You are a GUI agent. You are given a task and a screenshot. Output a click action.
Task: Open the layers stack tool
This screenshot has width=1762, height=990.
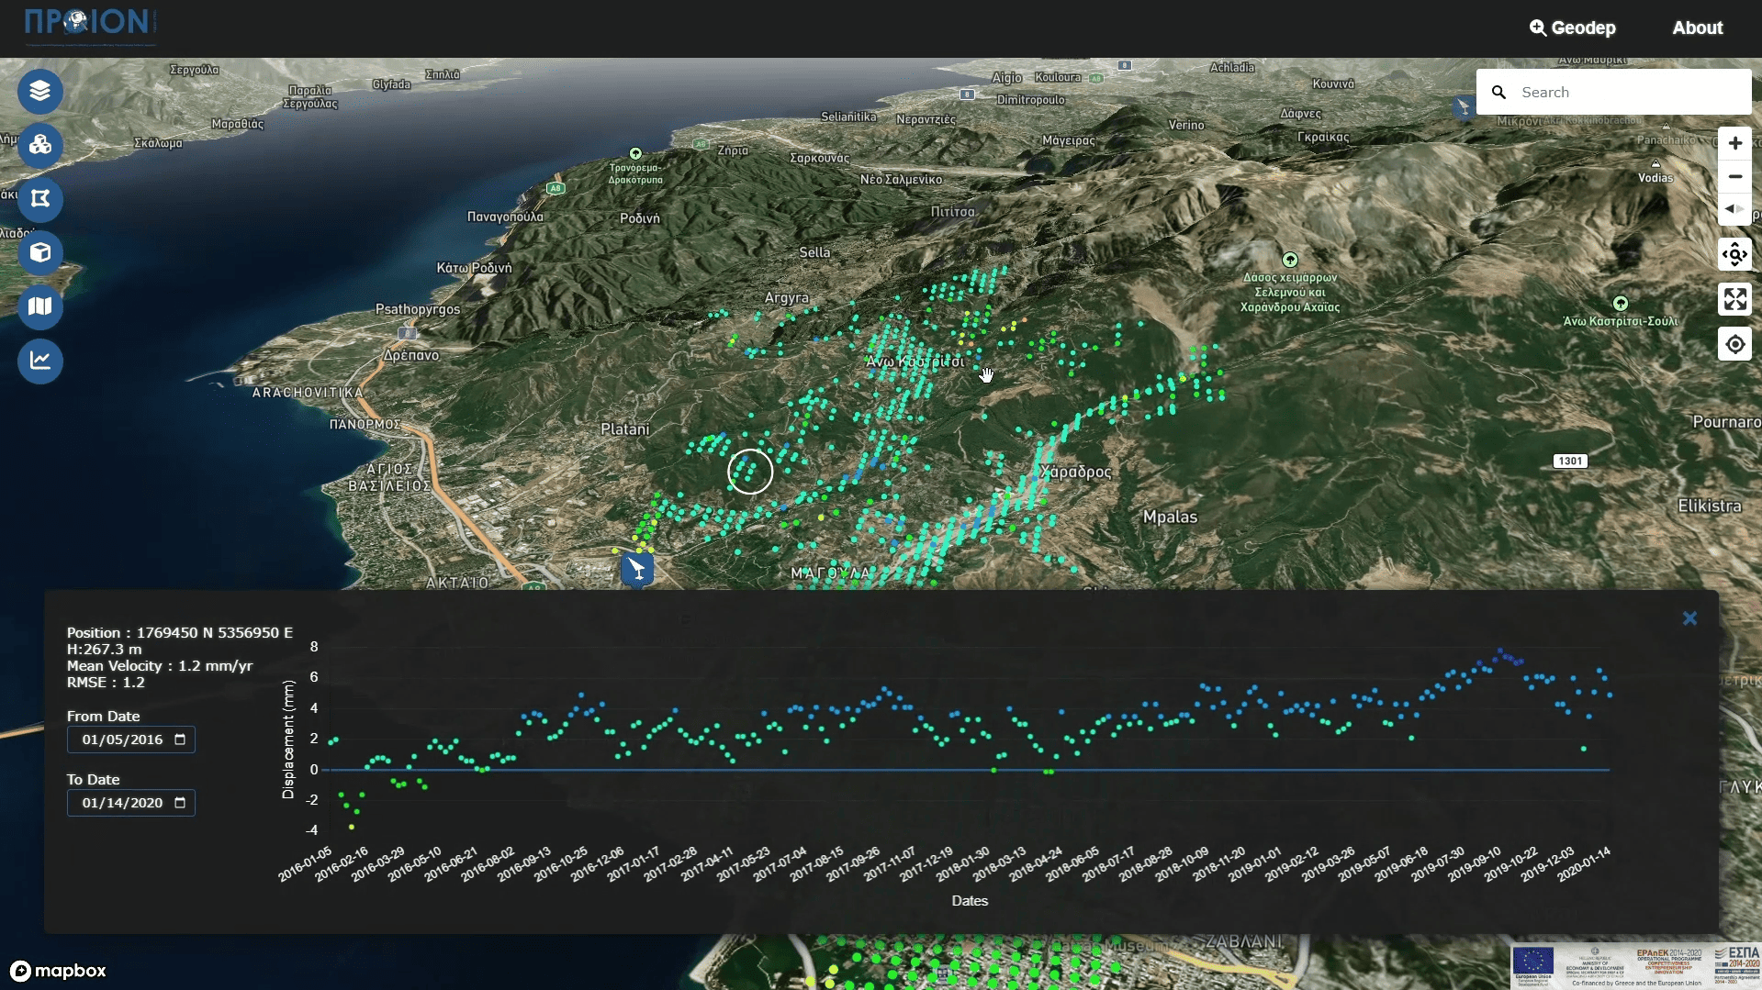[x=40, y=91]
